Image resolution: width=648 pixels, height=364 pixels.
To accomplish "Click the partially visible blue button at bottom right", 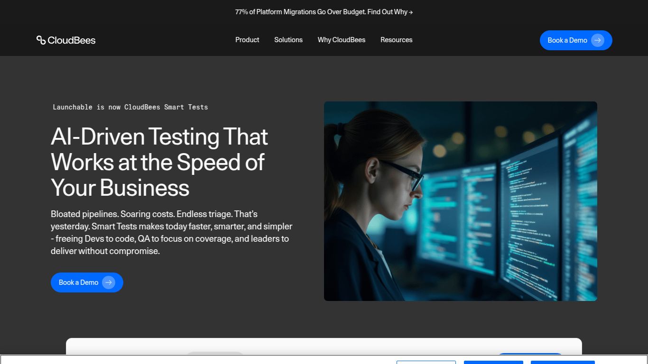I will click(x=563, y=362).
